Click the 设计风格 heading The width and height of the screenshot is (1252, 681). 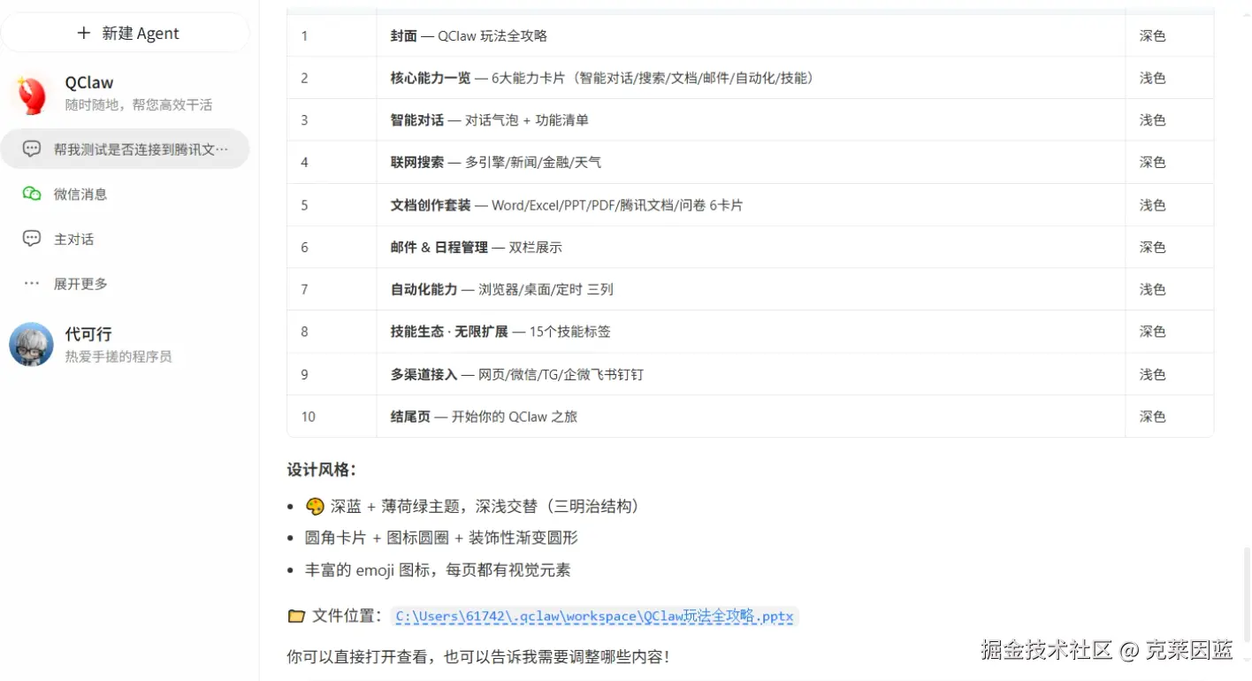pyautogui.click(x=322, y=470)
